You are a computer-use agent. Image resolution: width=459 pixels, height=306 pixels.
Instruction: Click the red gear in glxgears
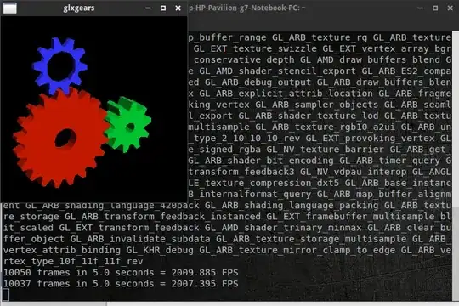60,138
